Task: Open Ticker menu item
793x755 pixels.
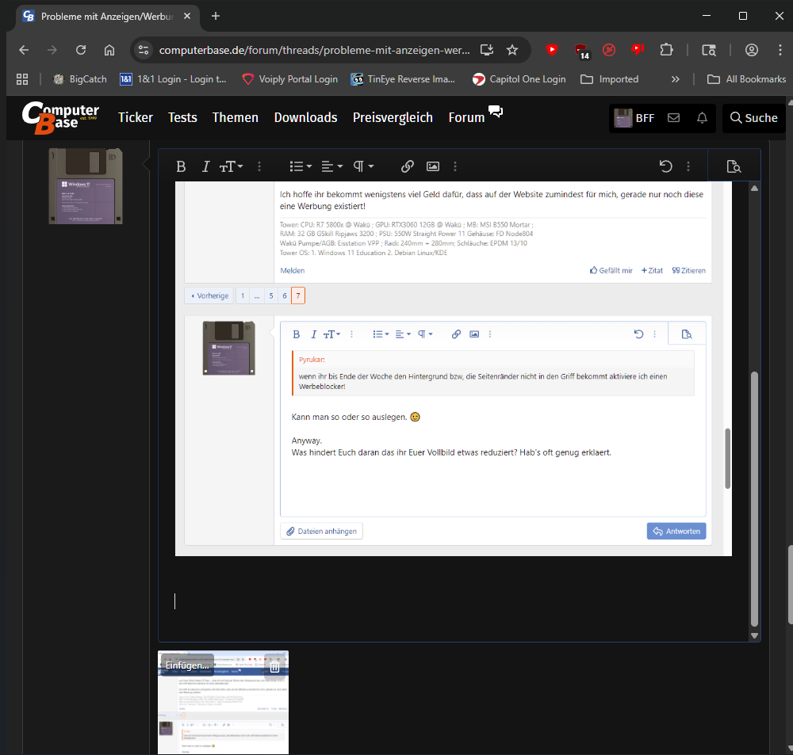Action: (x=136, y=117)
